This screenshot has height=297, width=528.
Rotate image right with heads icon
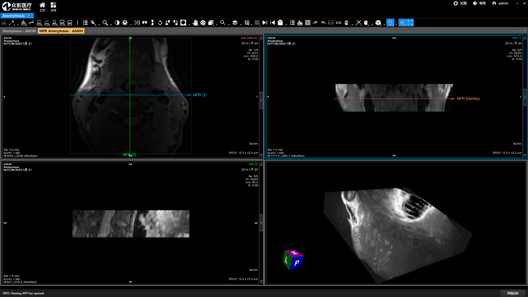[x=175, y=23]
